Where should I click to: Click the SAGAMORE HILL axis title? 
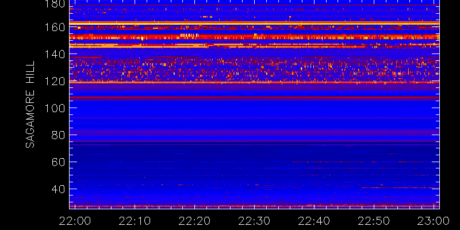point(30,105)
